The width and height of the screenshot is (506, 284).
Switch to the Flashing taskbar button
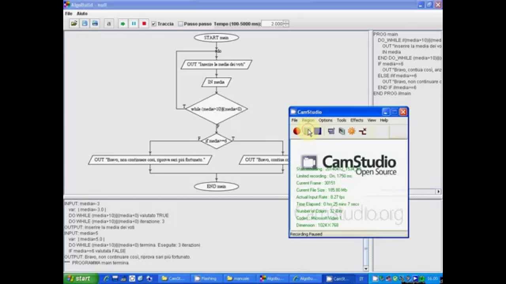(206, 278)
